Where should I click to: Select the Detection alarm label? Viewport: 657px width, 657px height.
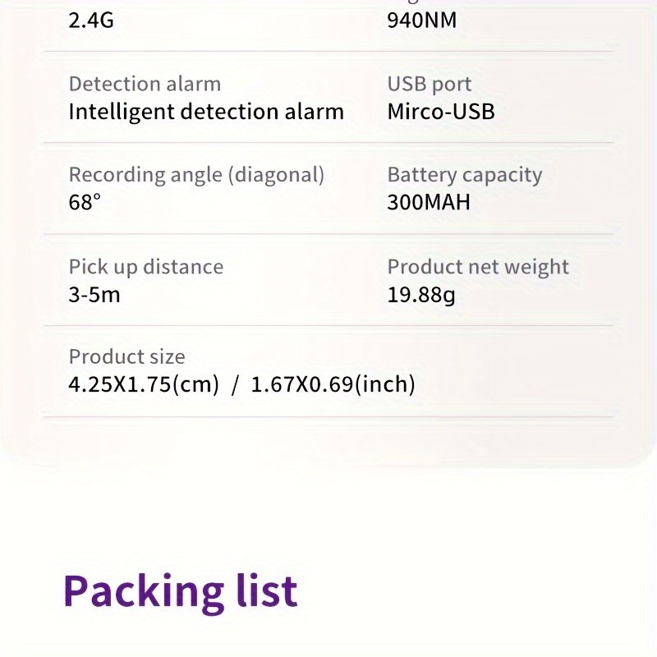(145, 84)
